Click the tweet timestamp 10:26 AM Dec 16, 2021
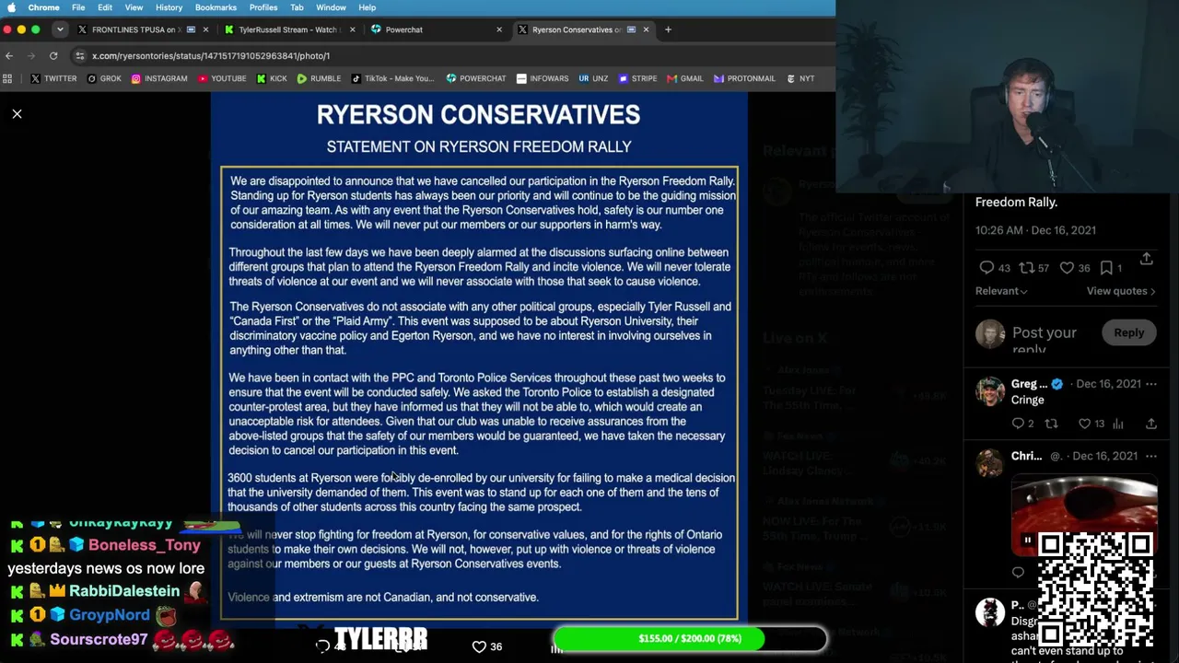Image resolution: width=1179 pixels, height=663 pixels. pyautogui.click(x=1035, y=230)
